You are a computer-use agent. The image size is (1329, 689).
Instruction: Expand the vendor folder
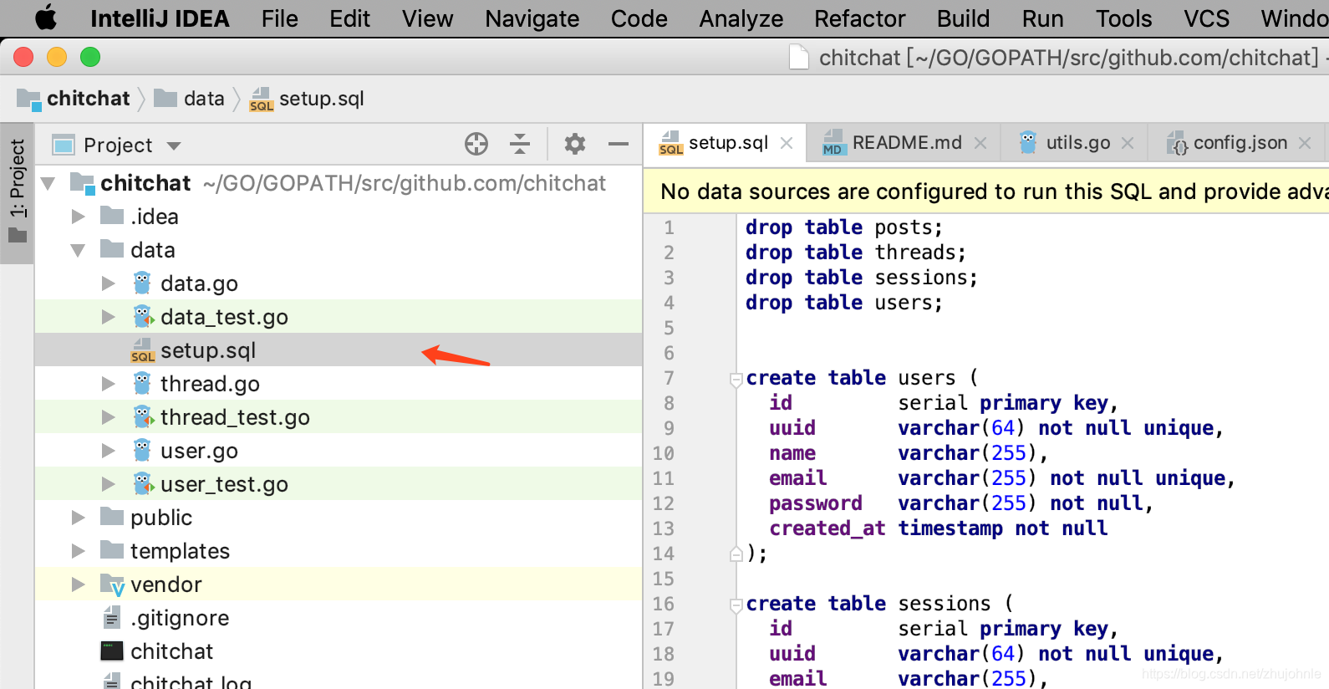tap(79, 584)
